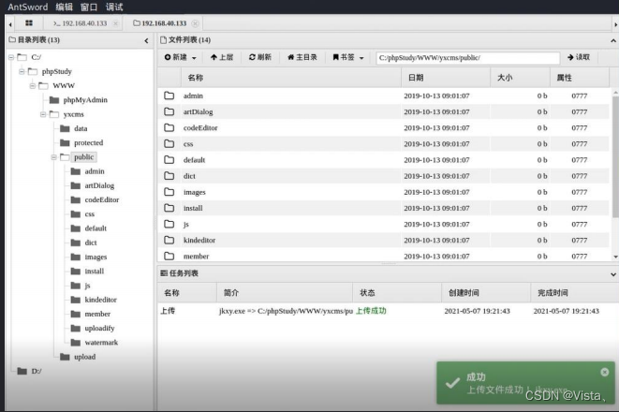Select kindeditor folder in directory tree
The image size is (619, 412).
pyautogui.click(x=100, y=300)
